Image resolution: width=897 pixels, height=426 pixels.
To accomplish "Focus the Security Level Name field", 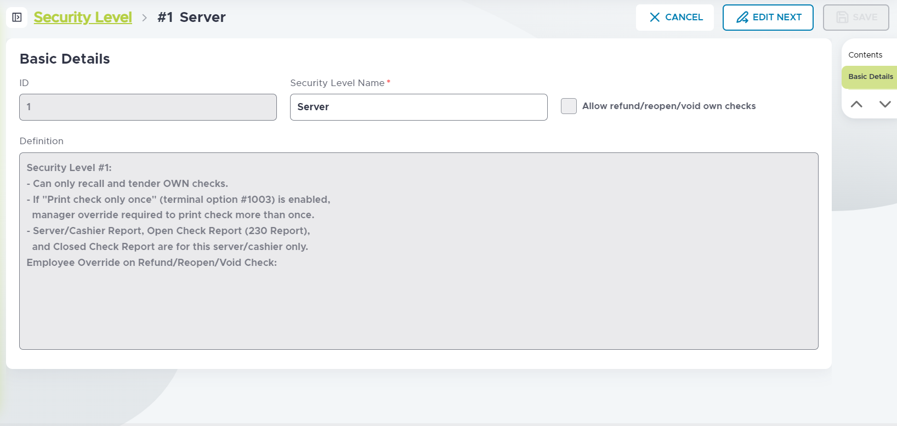I will [x=419, y=107].
